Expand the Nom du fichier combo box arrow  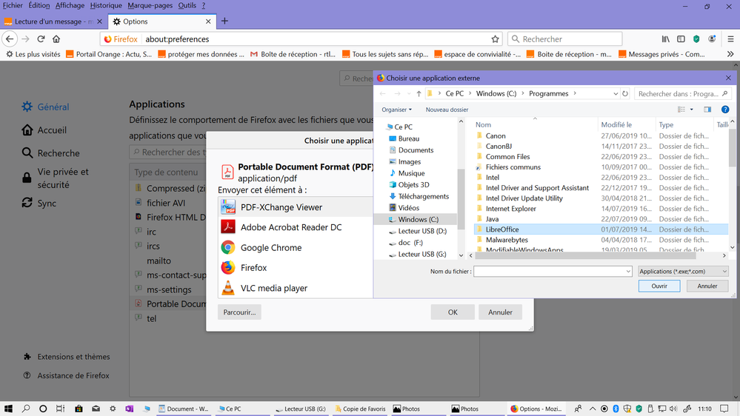click(628, 271)
